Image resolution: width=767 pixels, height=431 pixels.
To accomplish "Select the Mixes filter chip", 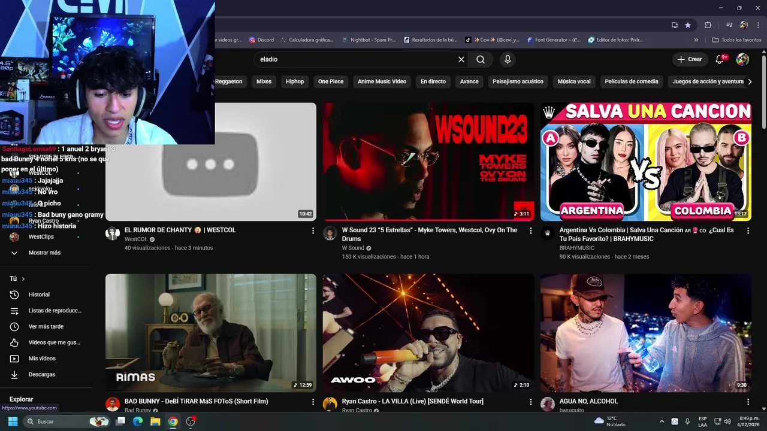I will (264, 81).
